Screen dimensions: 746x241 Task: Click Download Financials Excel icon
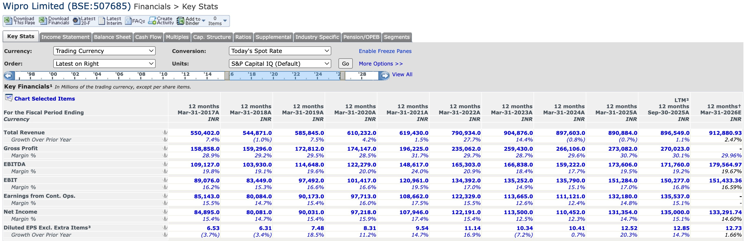pos(43,21)
